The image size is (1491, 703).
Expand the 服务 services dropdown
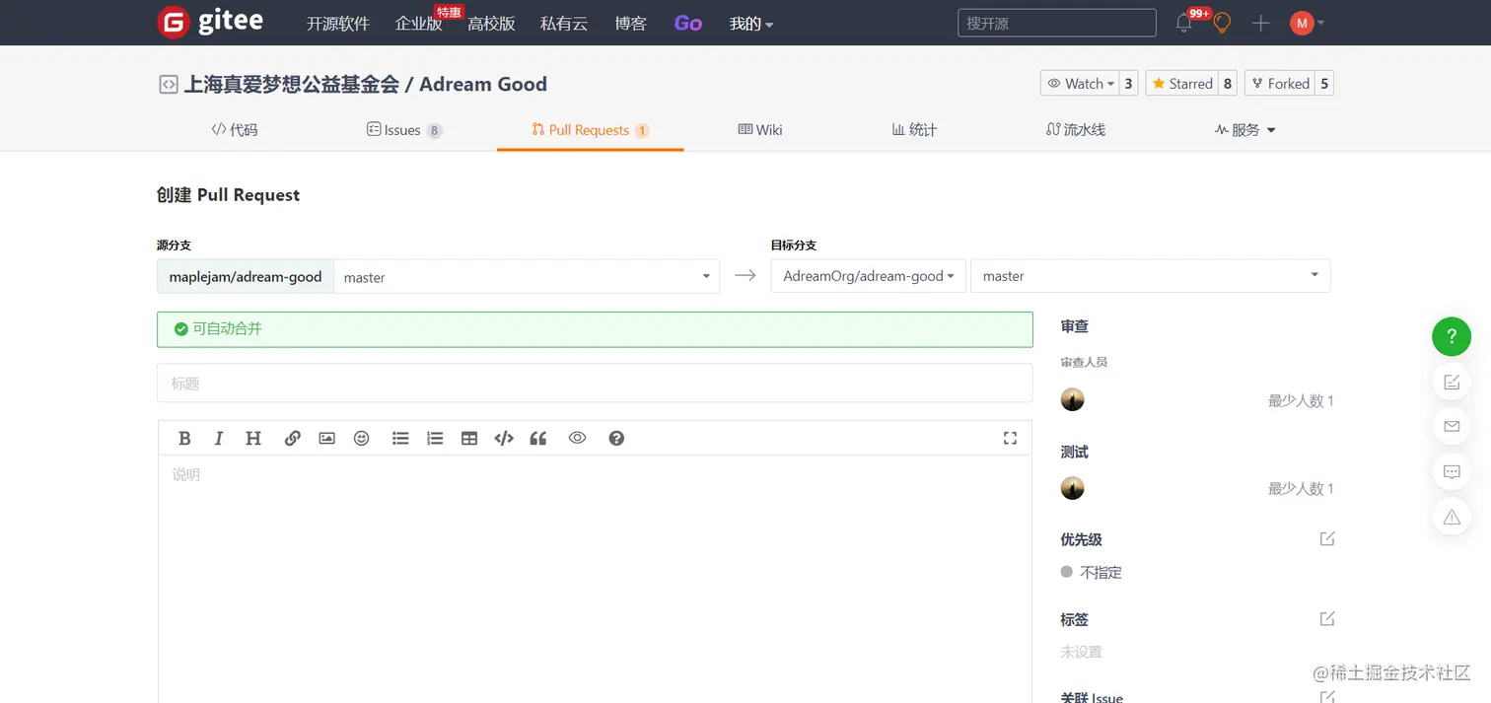[1245, 130]
